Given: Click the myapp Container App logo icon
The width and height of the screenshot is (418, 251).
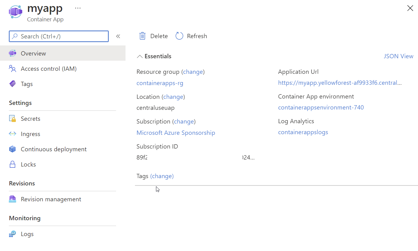Looking at the screenshot, I should [15, 12].
